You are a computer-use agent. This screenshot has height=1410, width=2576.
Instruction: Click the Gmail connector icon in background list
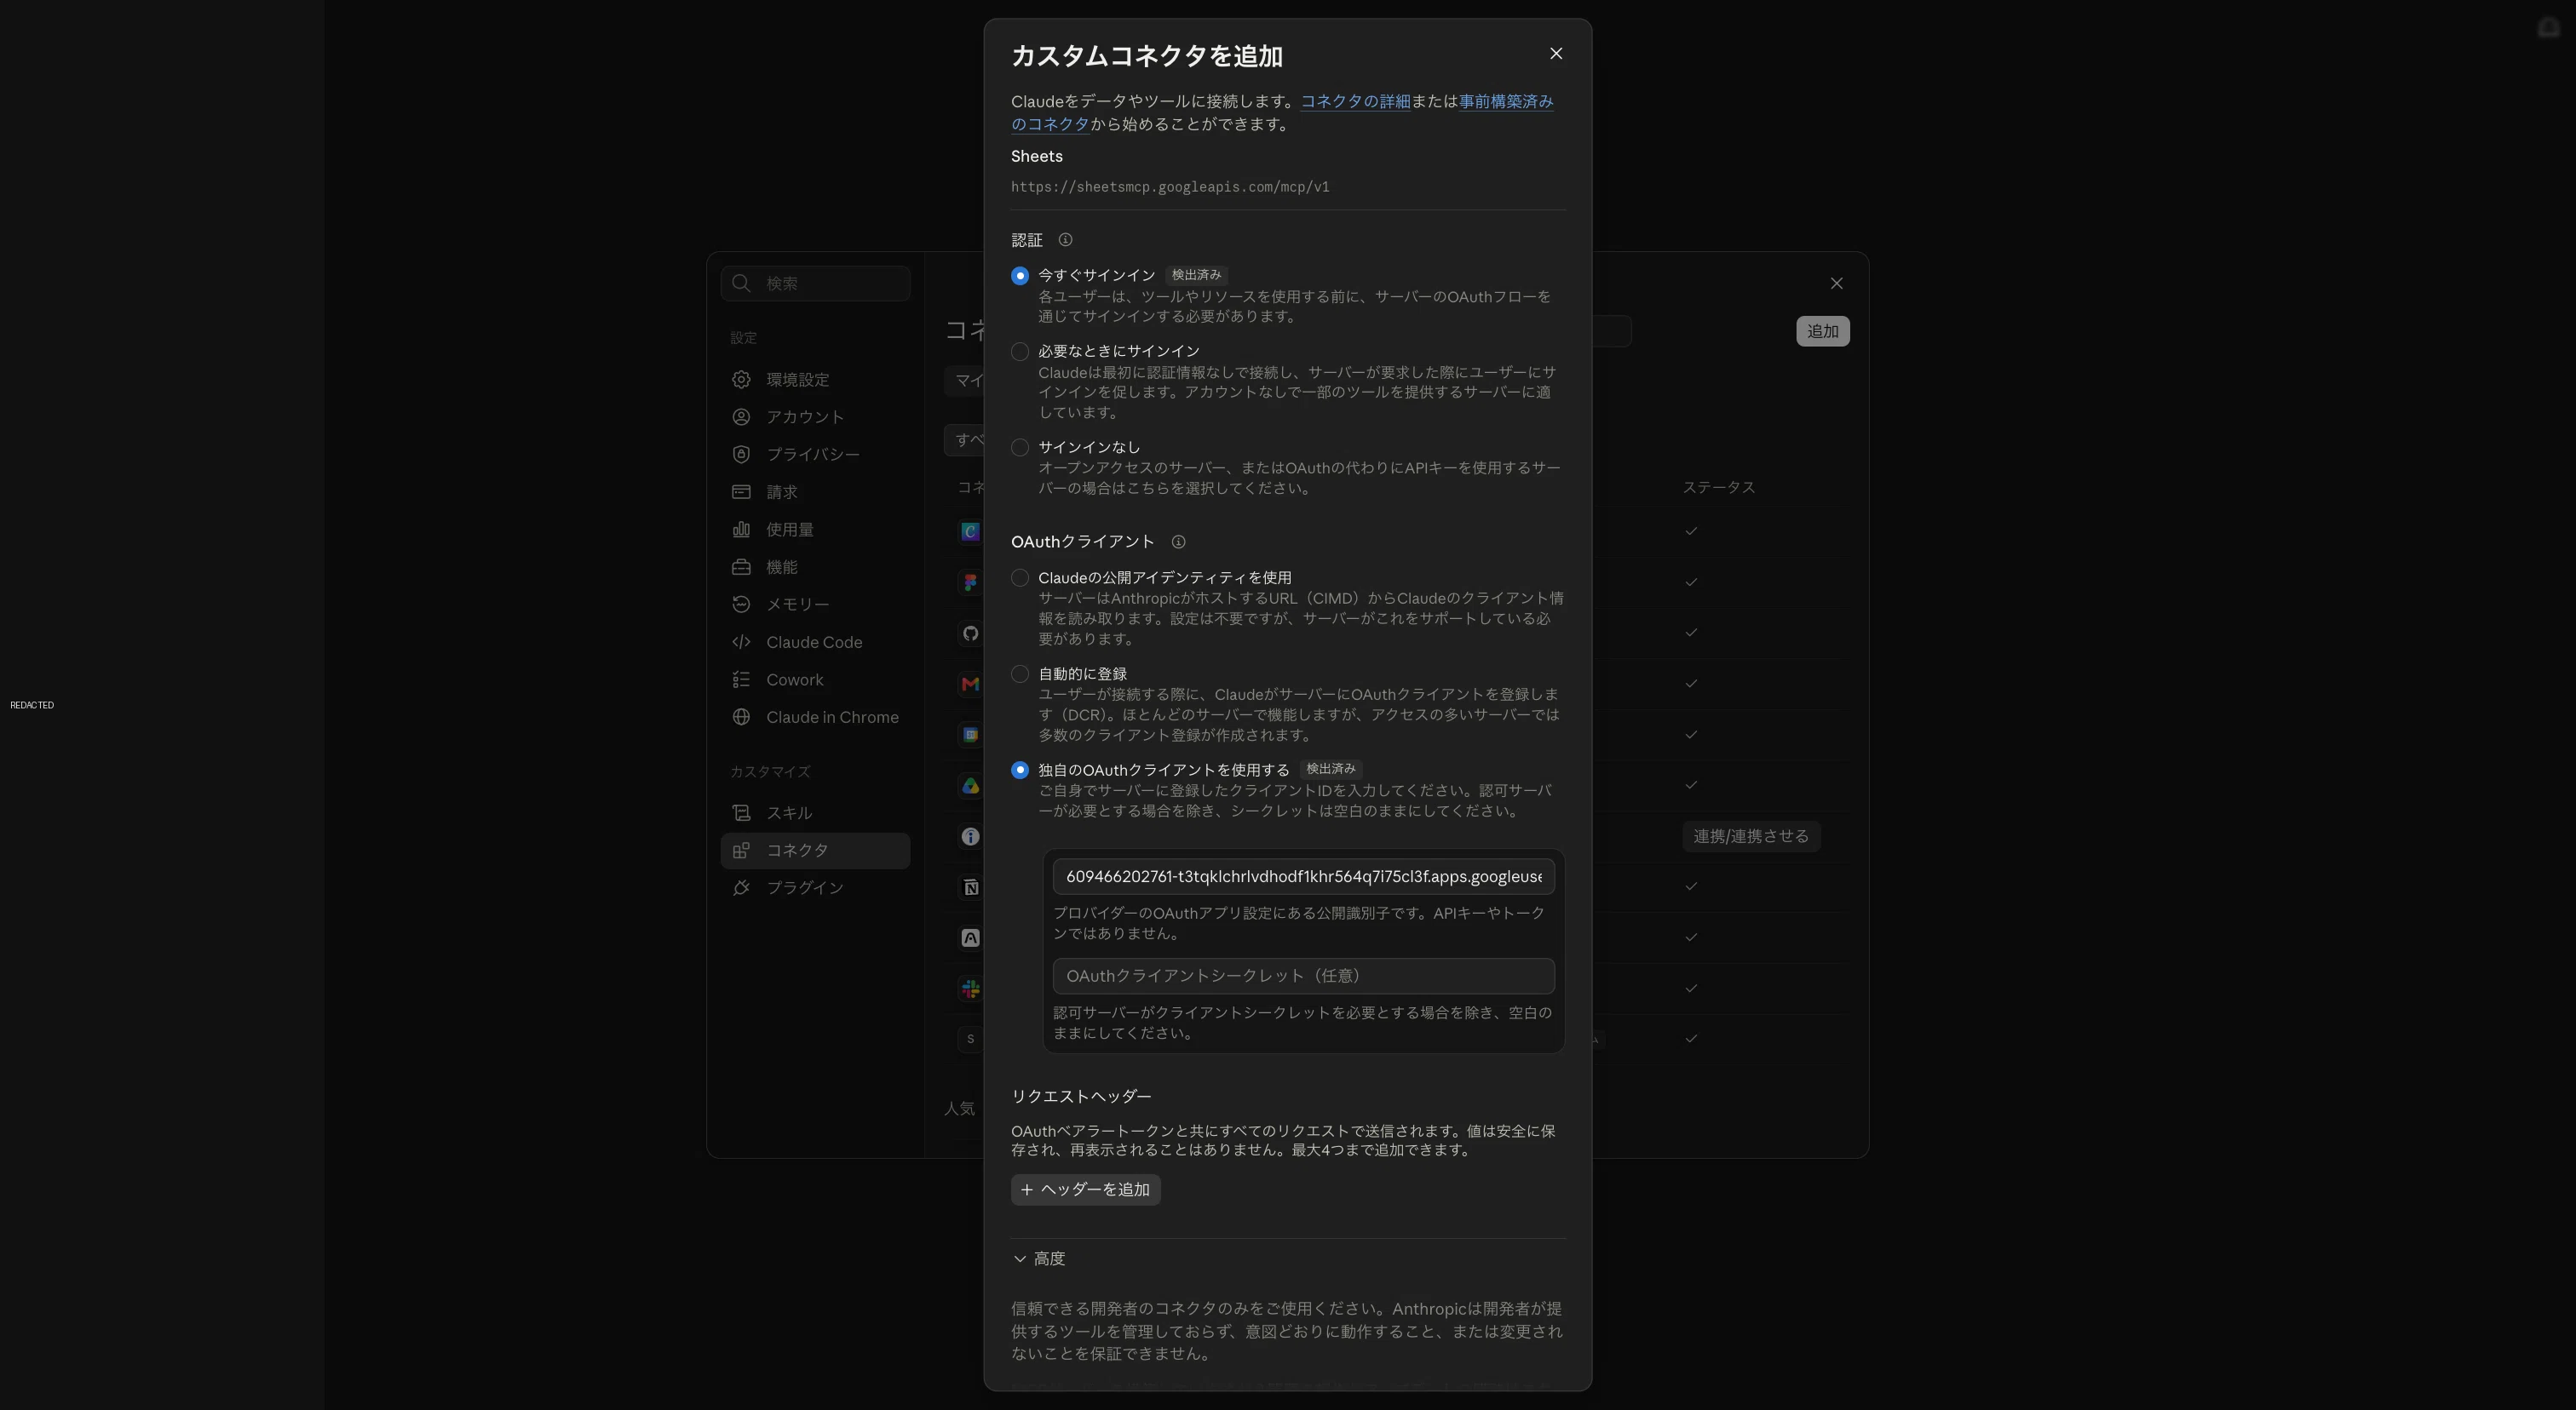coord(970,684)
